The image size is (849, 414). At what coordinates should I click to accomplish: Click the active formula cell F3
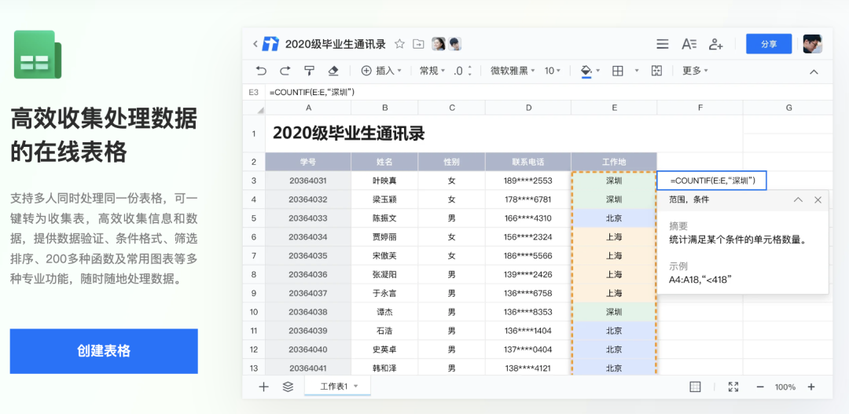point(712,180)
